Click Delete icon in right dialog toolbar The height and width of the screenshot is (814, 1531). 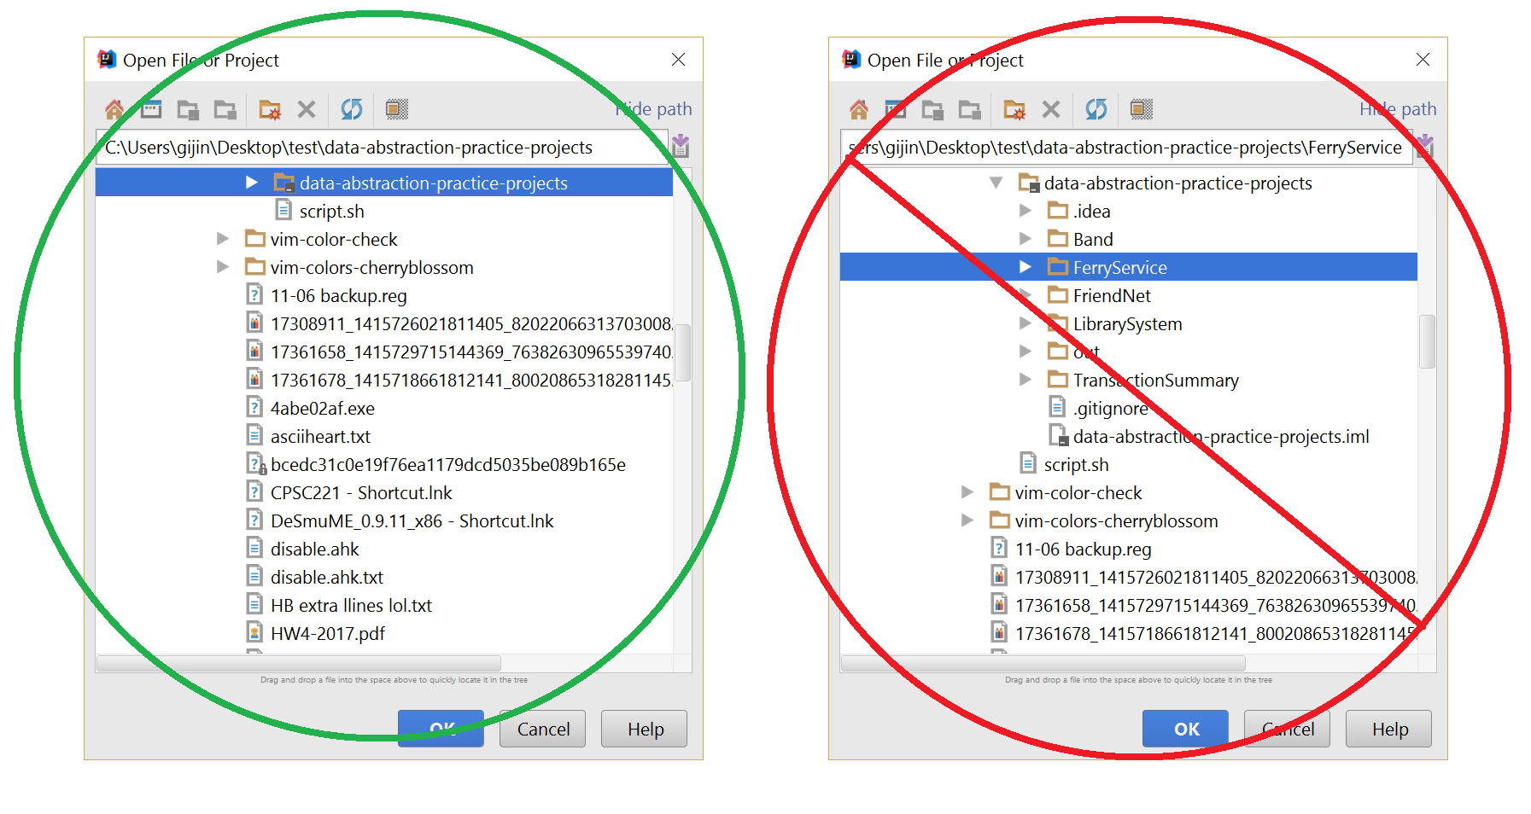[1051, 109]
